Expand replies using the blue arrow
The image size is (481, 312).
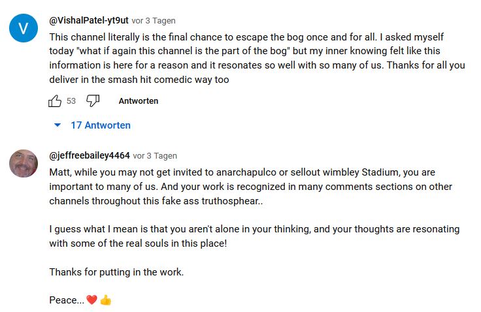(x=58, y=125)
